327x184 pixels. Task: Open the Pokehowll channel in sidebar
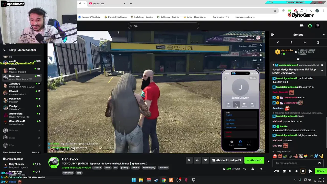click(x=22, y=100)
